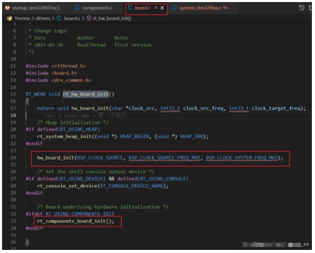
Task: Click the C icon before board.c breadcrumb
Action: coord(59,19)
